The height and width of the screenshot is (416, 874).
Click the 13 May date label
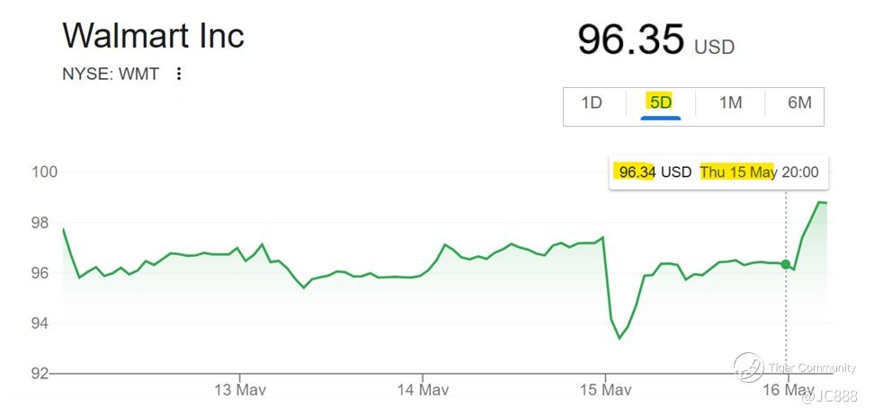pyautogui.click(x=240, y=390)
